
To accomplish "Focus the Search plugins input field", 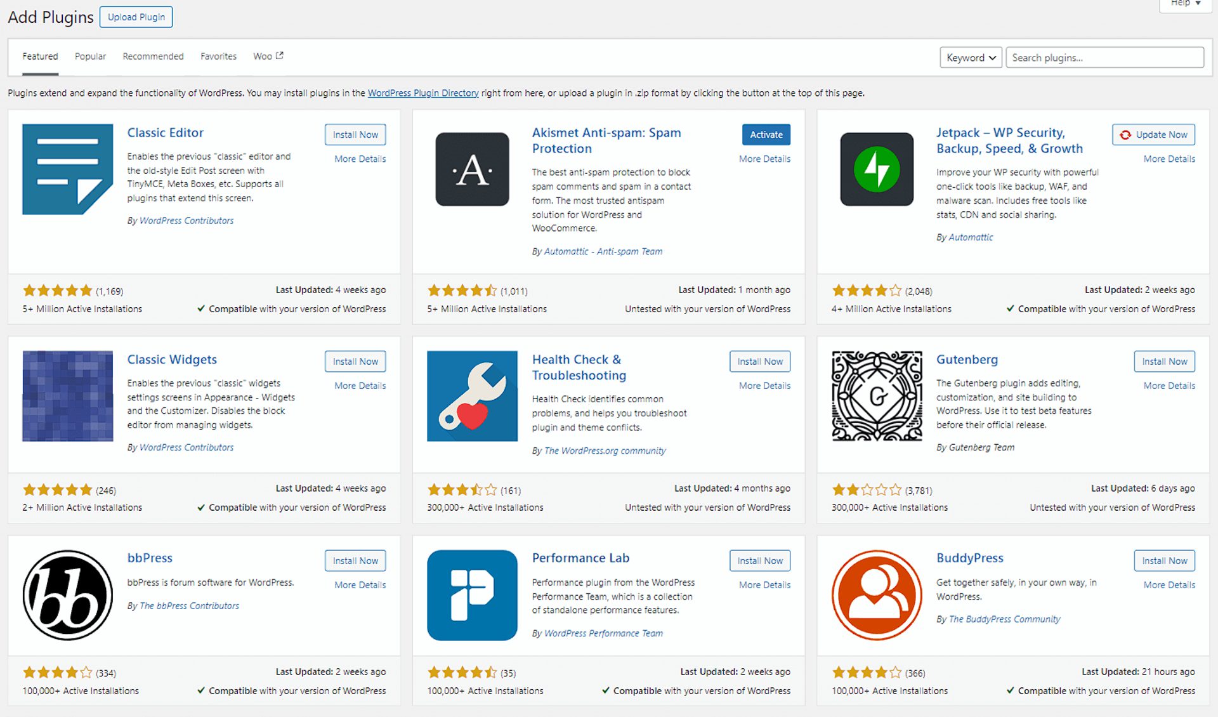I will tap(1104, 58).
